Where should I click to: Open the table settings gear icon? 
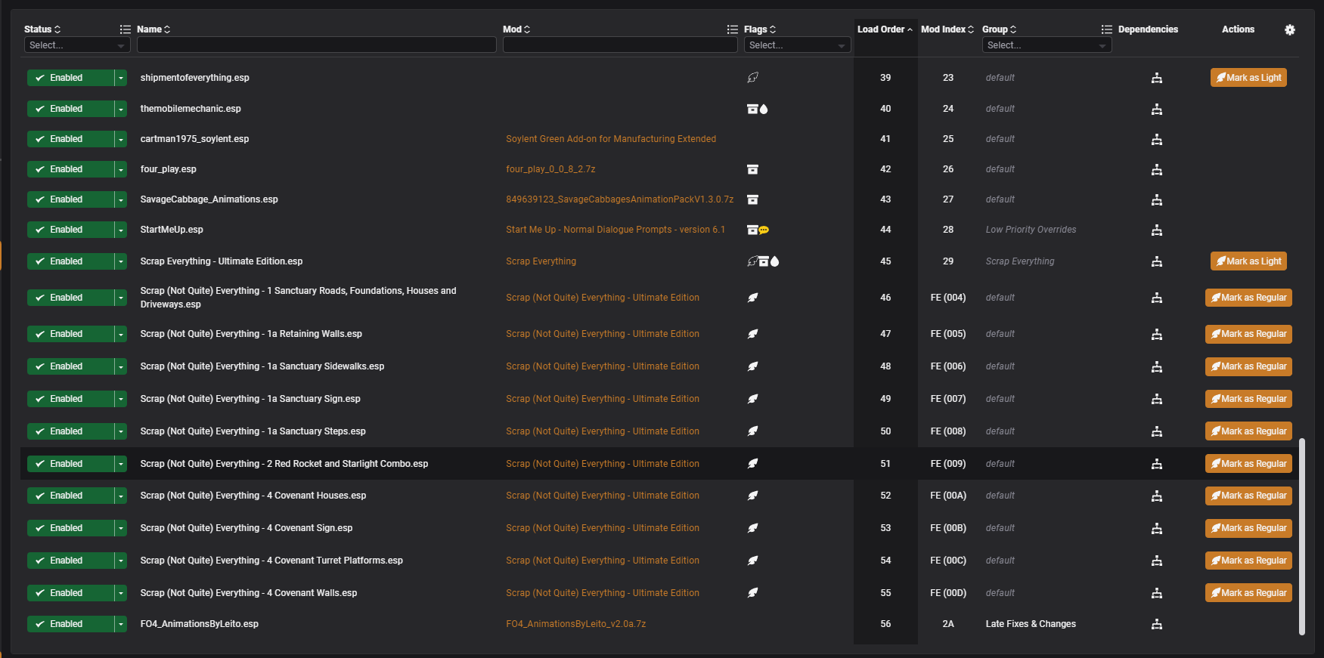(1290, 29)
